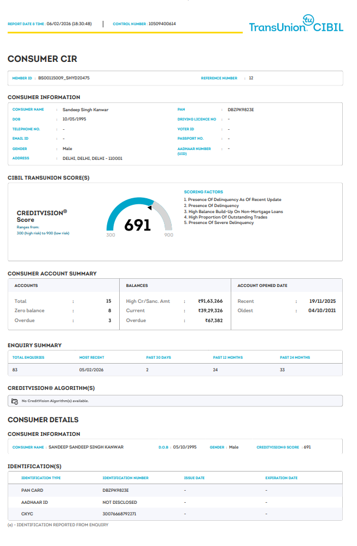The image size is (357, 546).
Task: Click the credit score gauge showing 691
Action: 139,217
